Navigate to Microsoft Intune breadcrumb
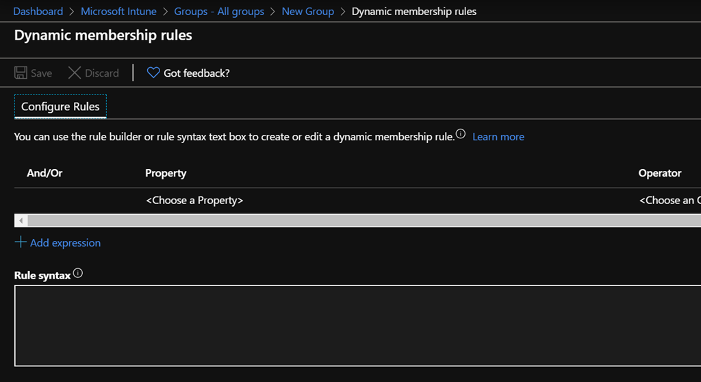This screenshot has width=701, height=382. click(x=118, y=12)
